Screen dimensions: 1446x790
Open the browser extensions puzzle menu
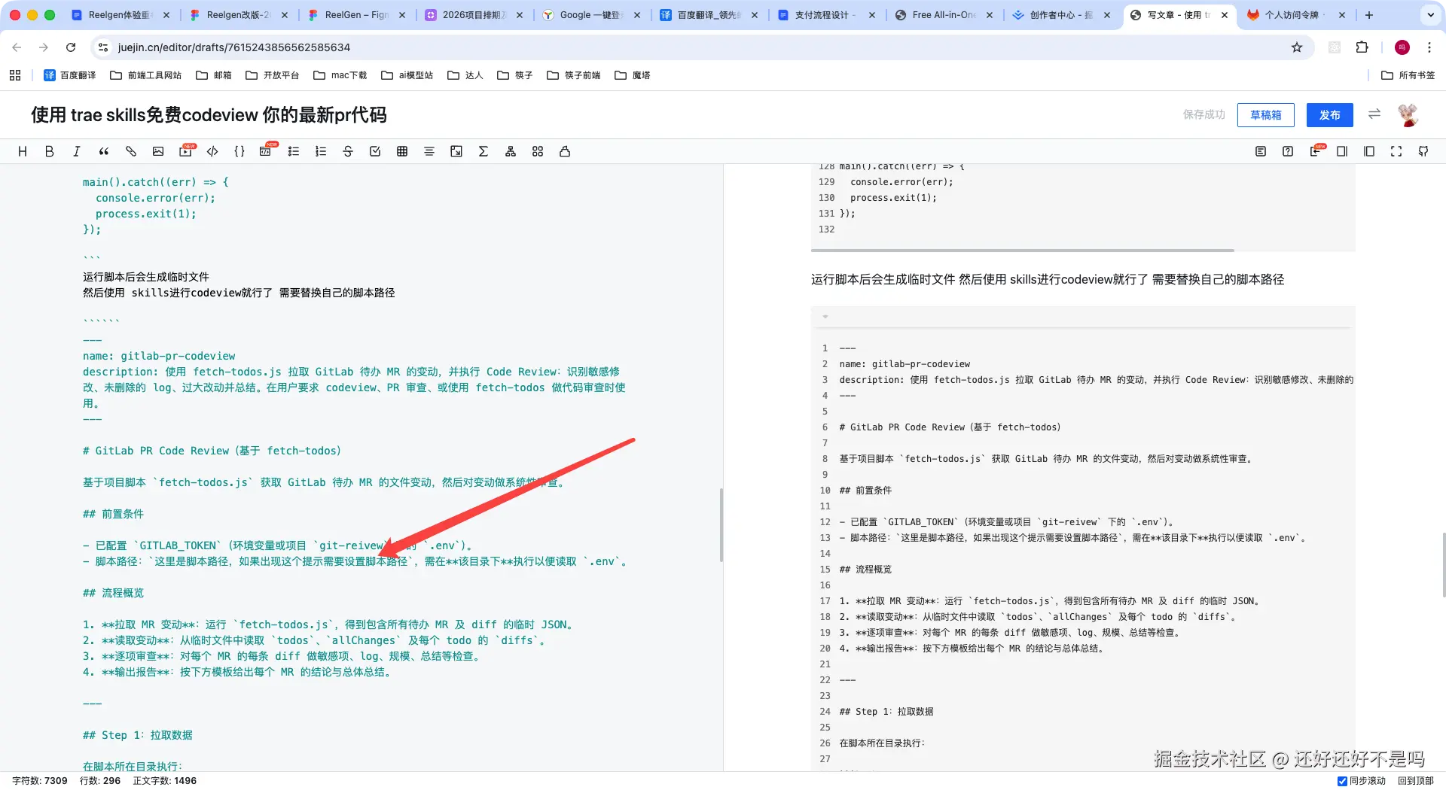coord(1362,47)
